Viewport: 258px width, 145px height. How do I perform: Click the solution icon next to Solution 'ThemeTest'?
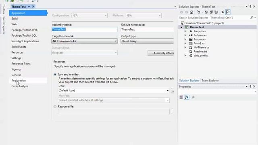tap(183, 23)
